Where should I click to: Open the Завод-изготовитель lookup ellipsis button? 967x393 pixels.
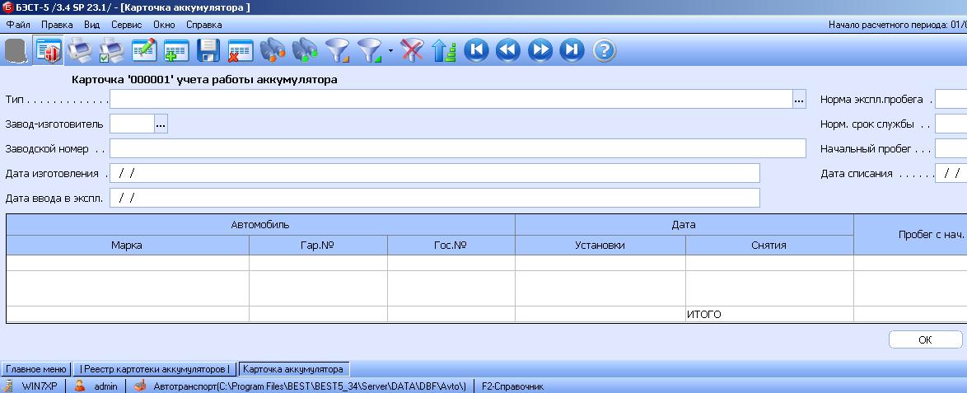click(161, 124)
